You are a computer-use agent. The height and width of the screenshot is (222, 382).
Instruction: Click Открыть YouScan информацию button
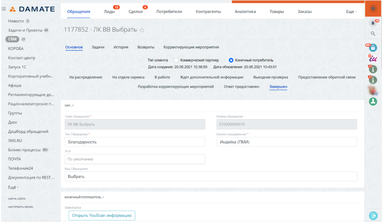(x=102, y=215)
